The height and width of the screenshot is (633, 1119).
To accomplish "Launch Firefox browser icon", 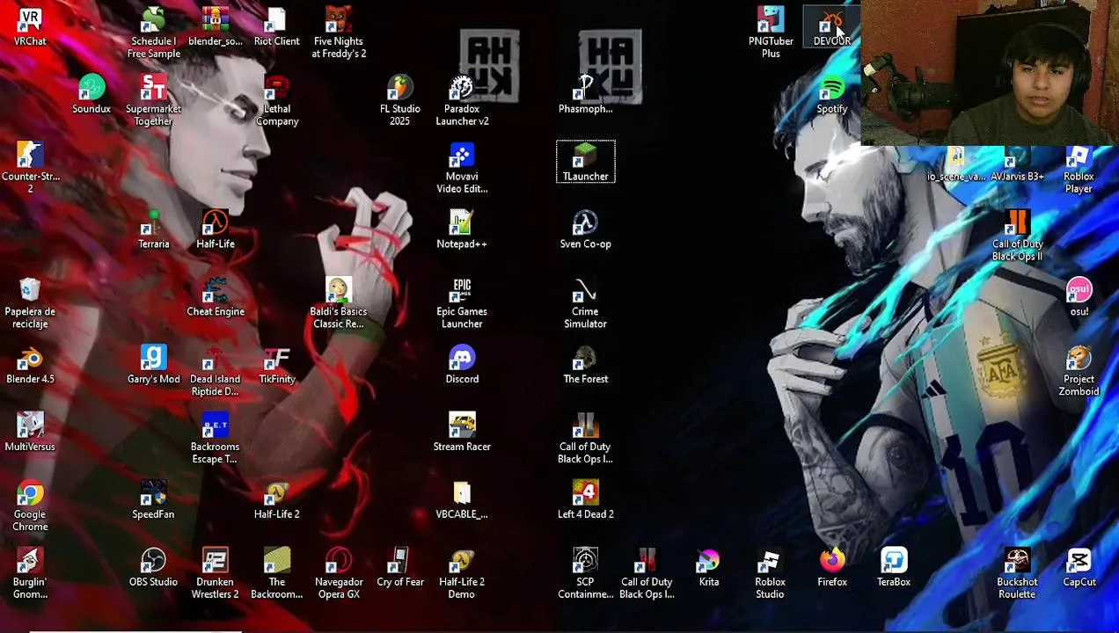I will (x=832, y=568).
